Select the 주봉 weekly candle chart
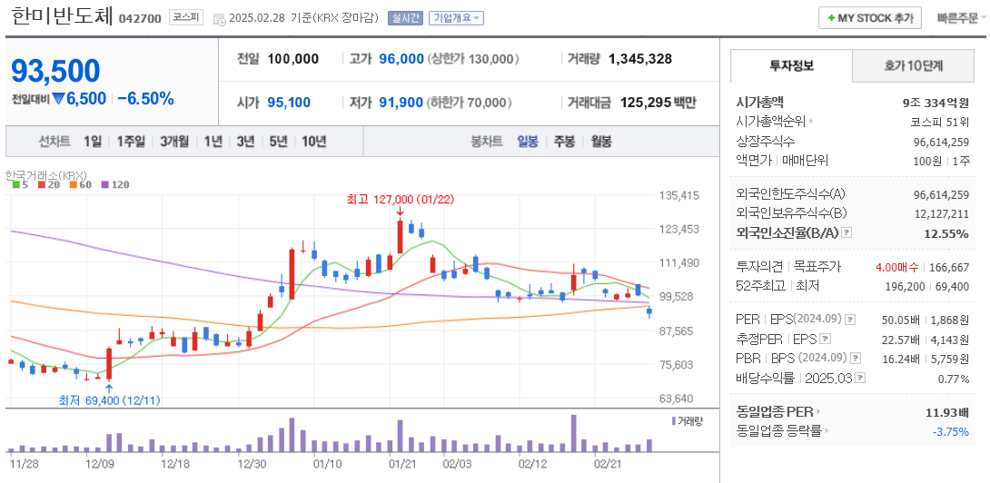990x483 pixels. tap(564, 142)
